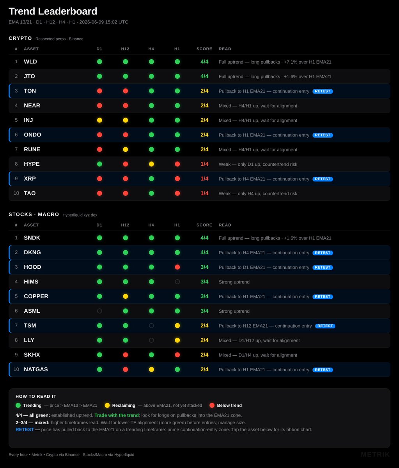This screenshot has width=399, height=468.
Task: Click INJ's 2/4 score
Action: pyautogui.click(x=204, y=120)
